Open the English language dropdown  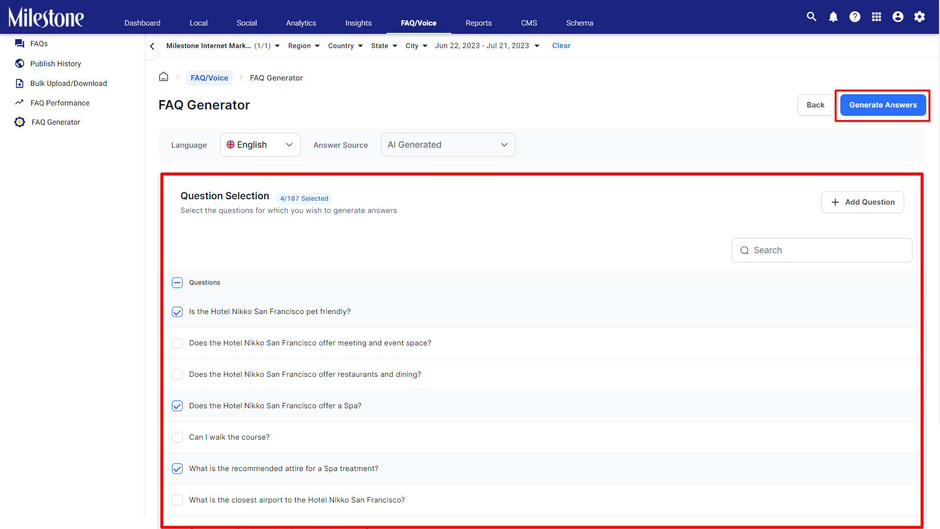[x=260, y=145]
